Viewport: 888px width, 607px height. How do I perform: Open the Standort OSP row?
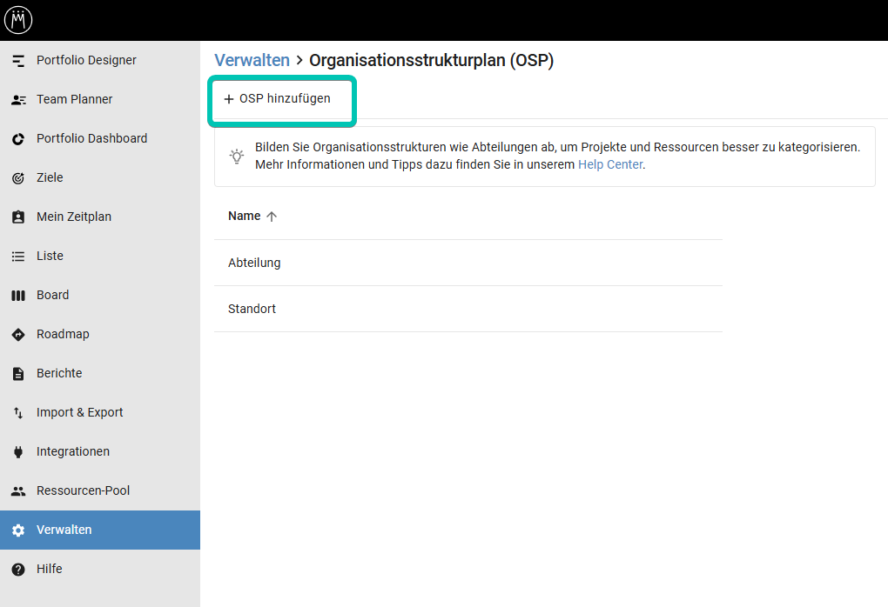468,309
